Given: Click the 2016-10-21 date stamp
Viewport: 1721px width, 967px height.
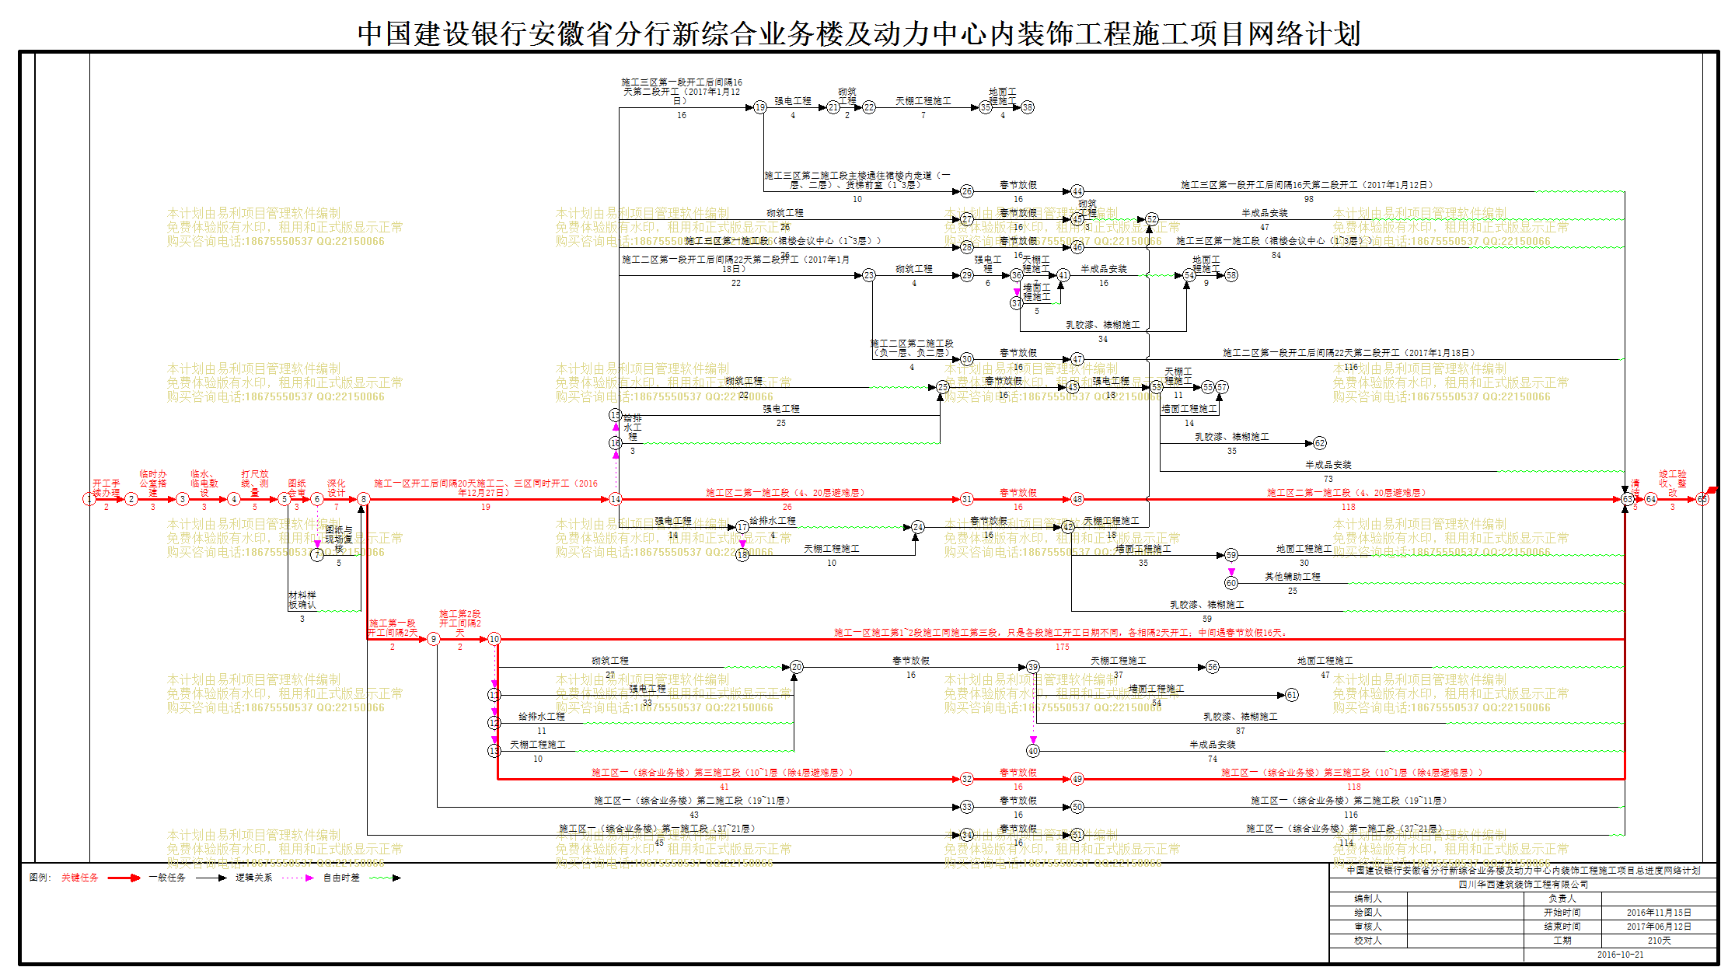Looking at the screenshot, I should tap(1621, 955).
